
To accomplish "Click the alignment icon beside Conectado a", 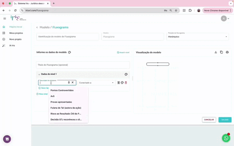I will pyautogui.click(x=118, y=83).
